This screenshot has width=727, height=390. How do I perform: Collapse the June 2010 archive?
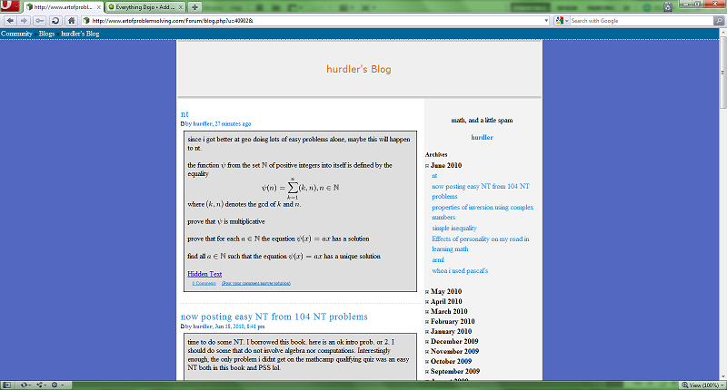427,166
